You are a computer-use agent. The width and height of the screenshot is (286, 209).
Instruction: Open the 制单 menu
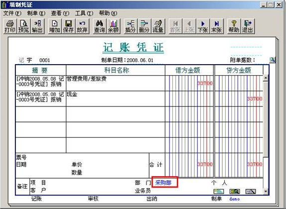click(36, 13)
